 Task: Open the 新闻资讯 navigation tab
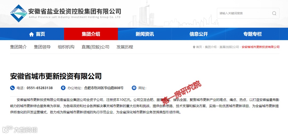tap(145, 34)
